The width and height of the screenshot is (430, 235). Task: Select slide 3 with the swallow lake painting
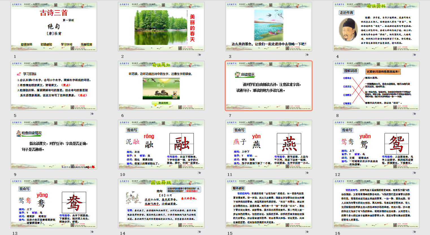coord(269,27)
